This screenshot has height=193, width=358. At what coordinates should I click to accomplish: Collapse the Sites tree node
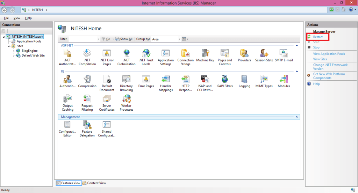tap(9, 46)
